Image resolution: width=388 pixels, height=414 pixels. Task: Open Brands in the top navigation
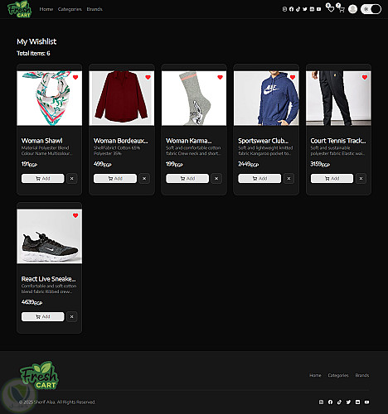95,9
